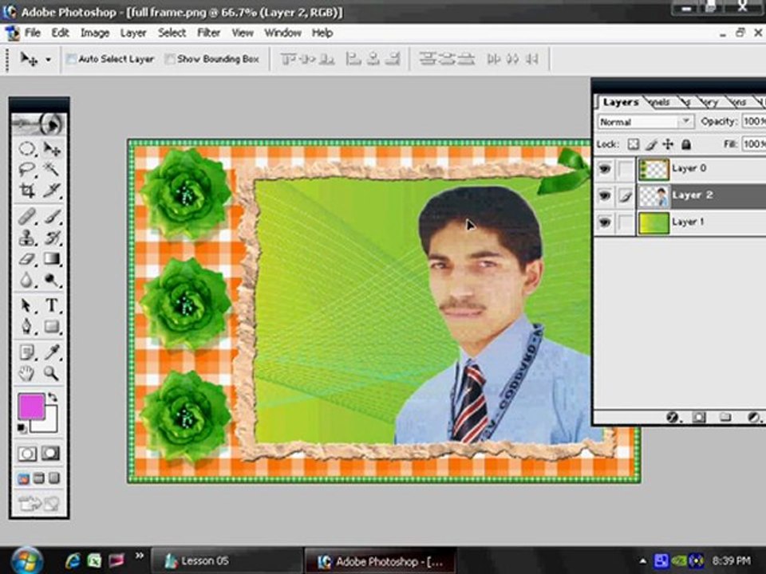Open the Move tool preset picker arrow
766x574 pixels.
tap(48, 60)
